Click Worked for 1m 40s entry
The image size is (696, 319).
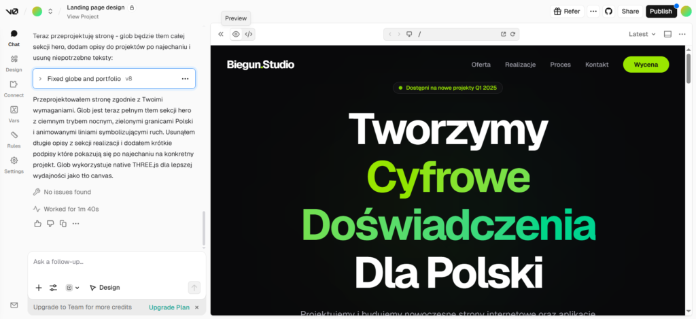point(66,209)
